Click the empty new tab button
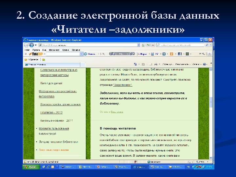 click(83, 65)
